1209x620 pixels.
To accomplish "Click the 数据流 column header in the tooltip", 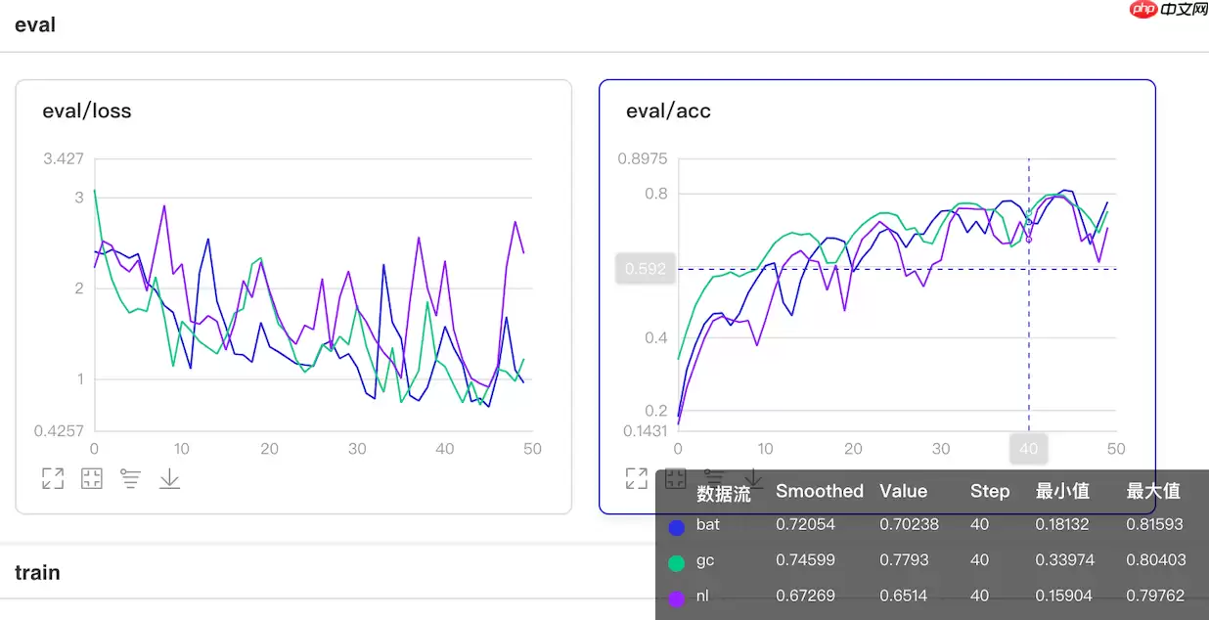I will coord(724,491).
